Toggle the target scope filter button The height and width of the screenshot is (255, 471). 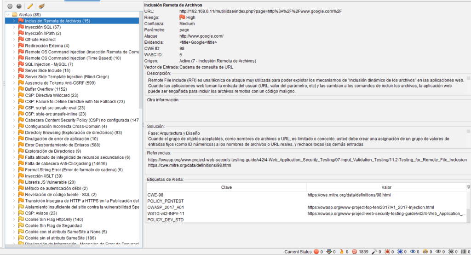(x=10, y=6)
